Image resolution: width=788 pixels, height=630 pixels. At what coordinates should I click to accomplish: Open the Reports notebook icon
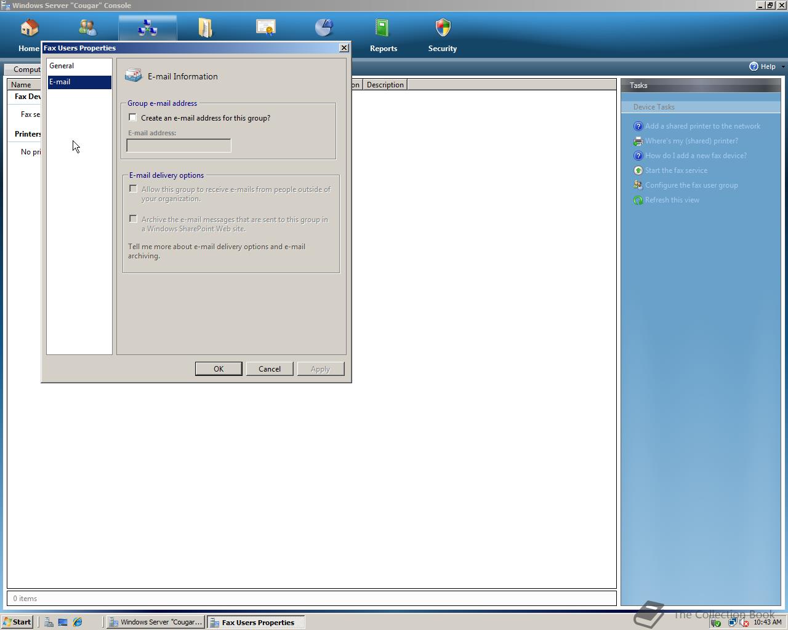point(382,28)
